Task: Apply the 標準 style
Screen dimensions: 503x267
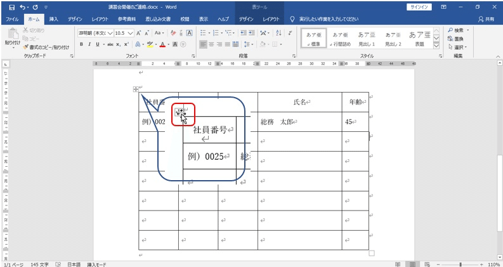Action: [x=314, y=39]
